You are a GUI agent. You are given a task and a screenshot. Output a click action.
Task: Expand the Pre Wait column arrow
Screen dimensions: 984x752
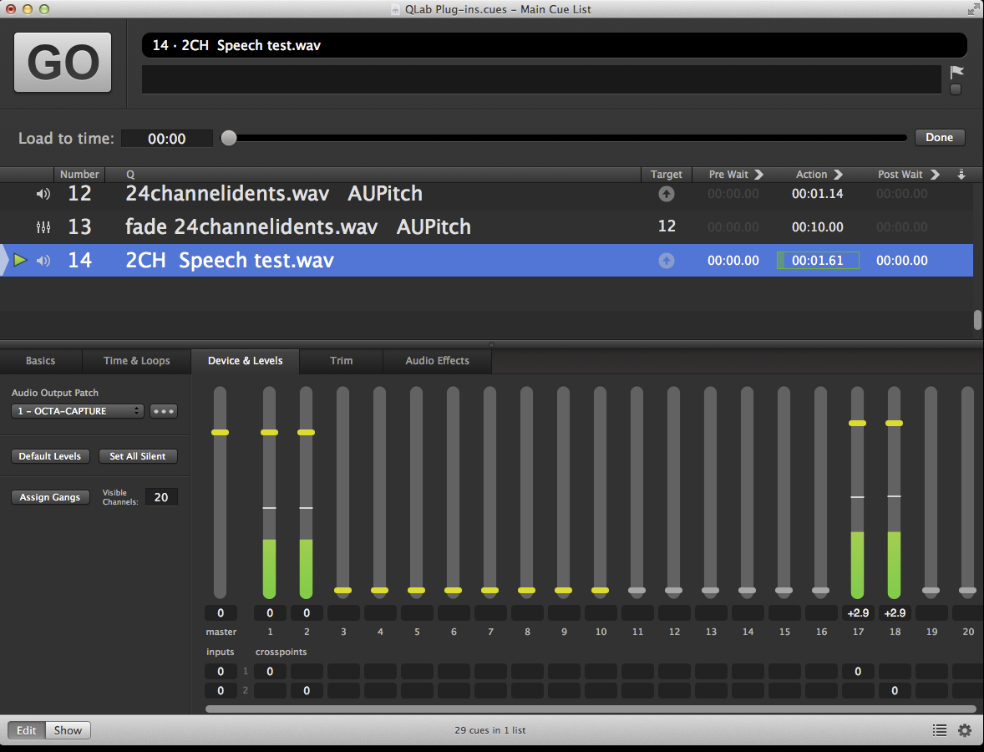[758, 175]
